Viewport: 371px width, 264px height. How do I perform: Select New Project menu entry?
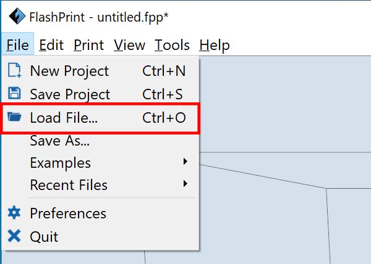point(100,70)
